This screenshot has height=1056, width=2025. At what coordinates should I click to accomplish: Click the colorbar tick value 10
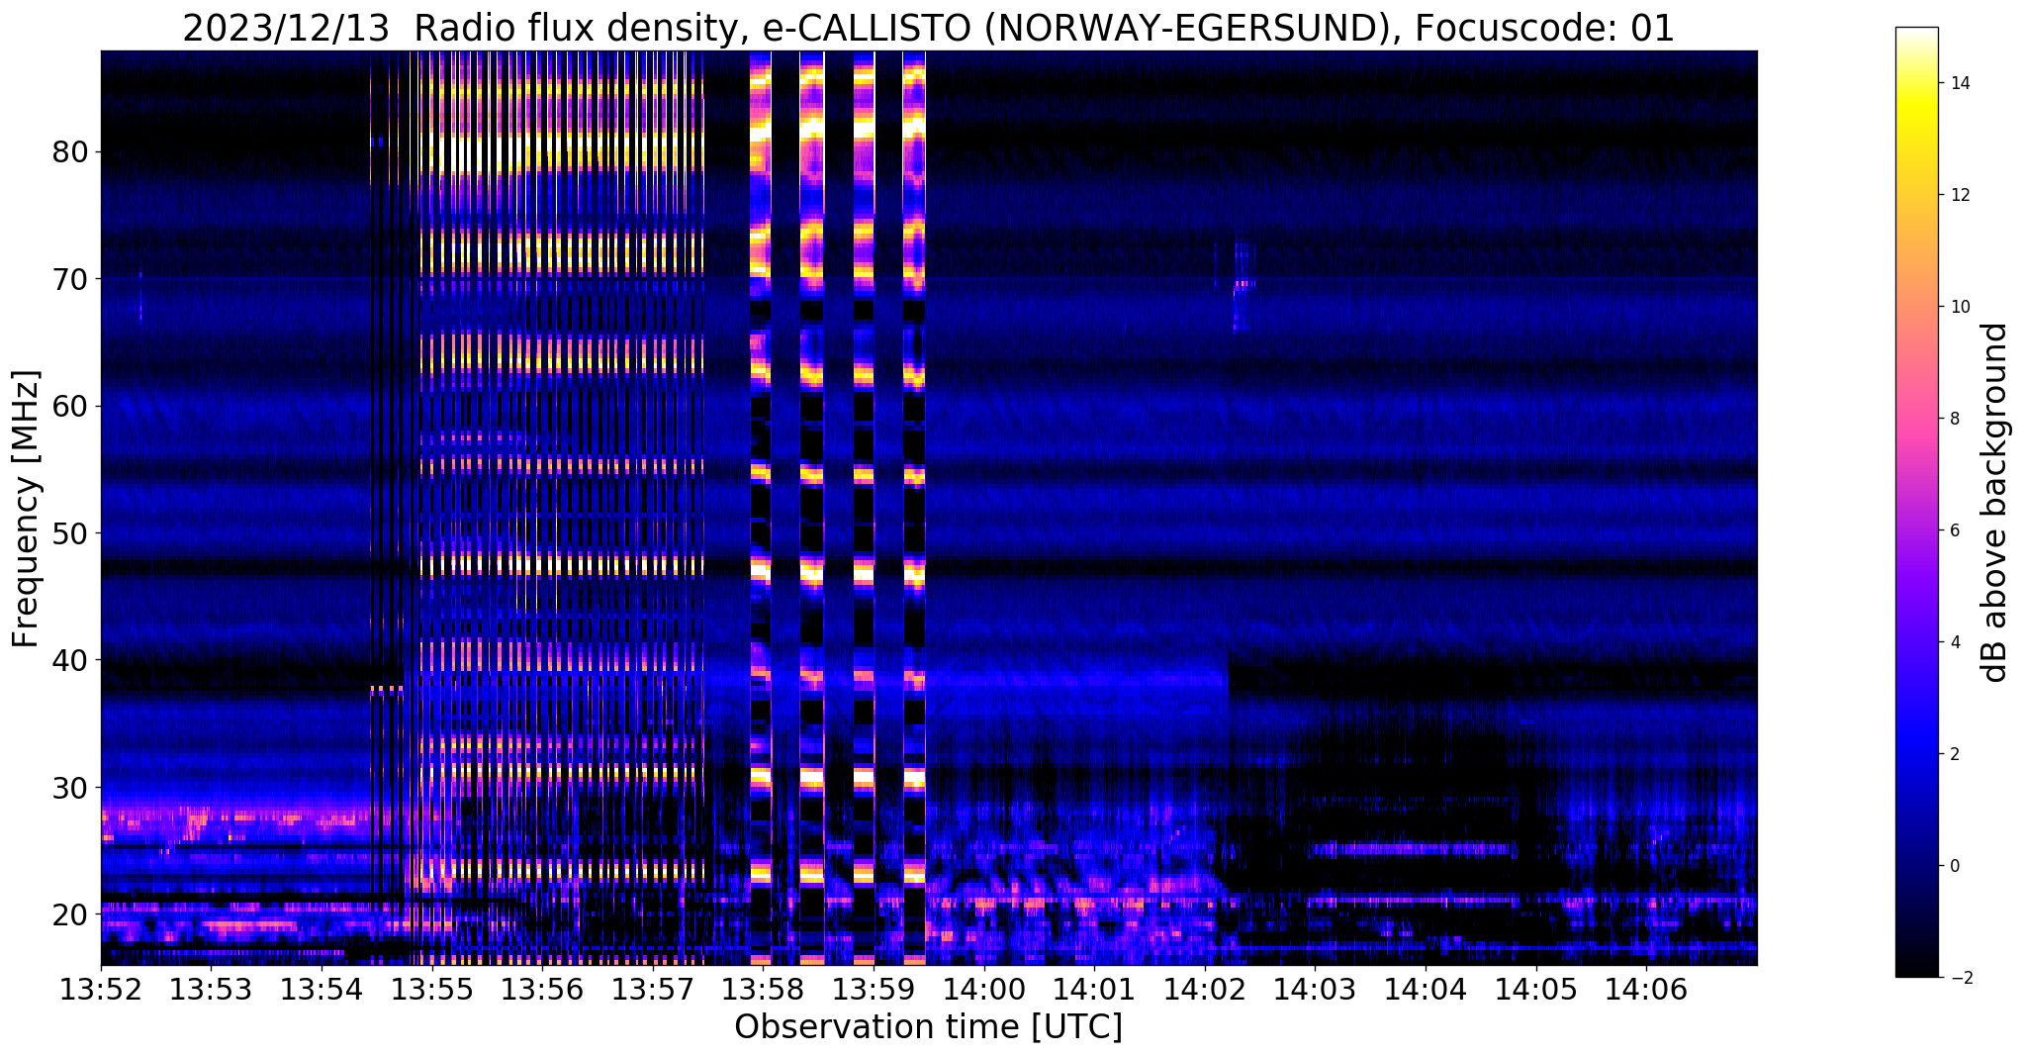pos(1959,307)
